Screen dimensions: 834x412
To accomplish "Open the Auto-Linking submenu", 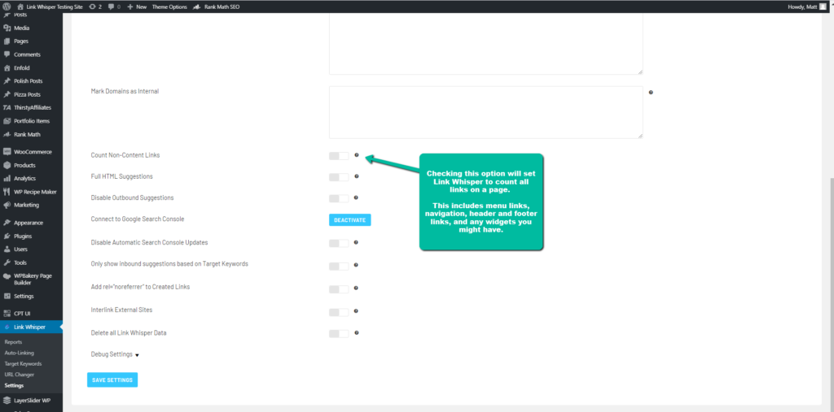I will 20,353.
